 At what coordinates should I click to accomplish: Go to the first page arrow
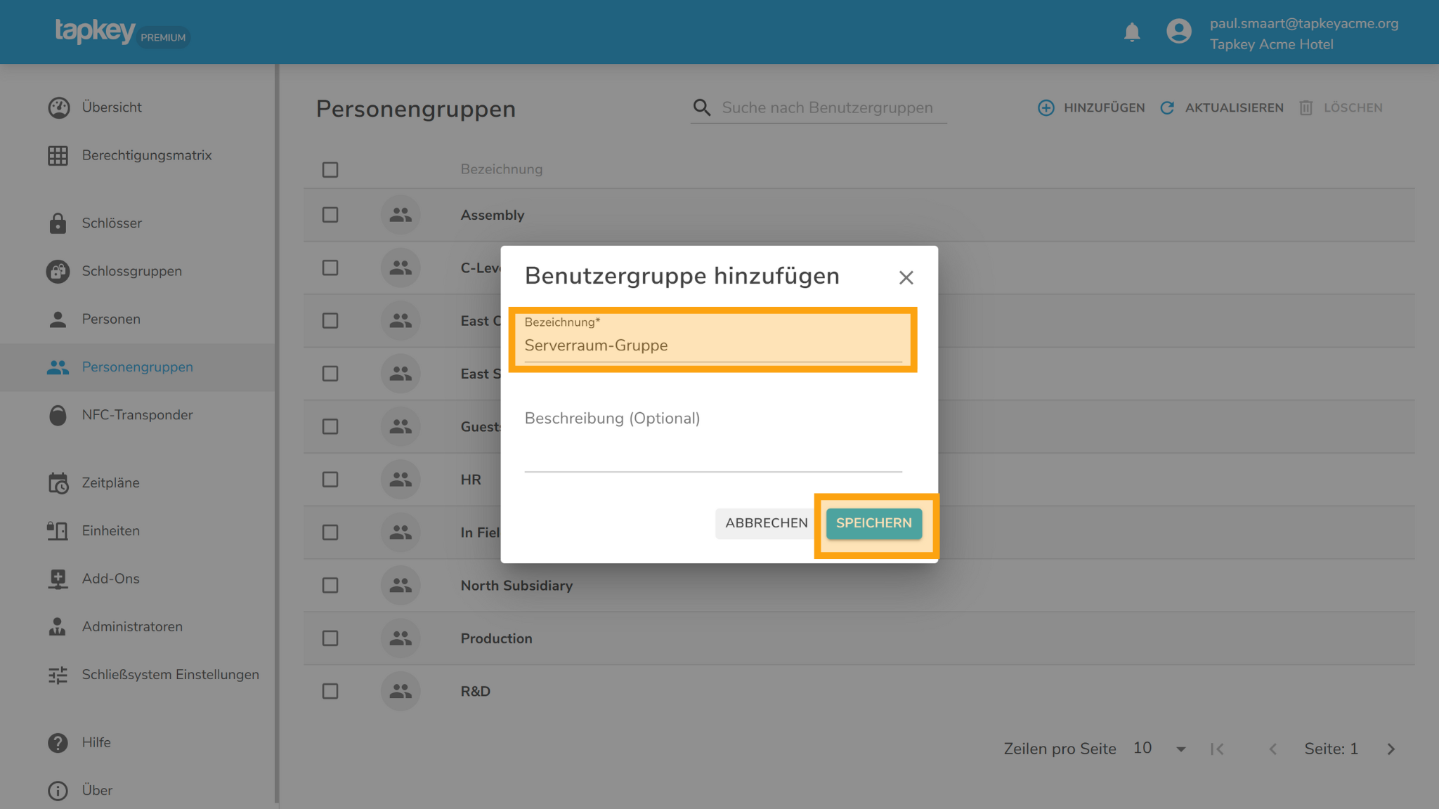(1218, 749)
